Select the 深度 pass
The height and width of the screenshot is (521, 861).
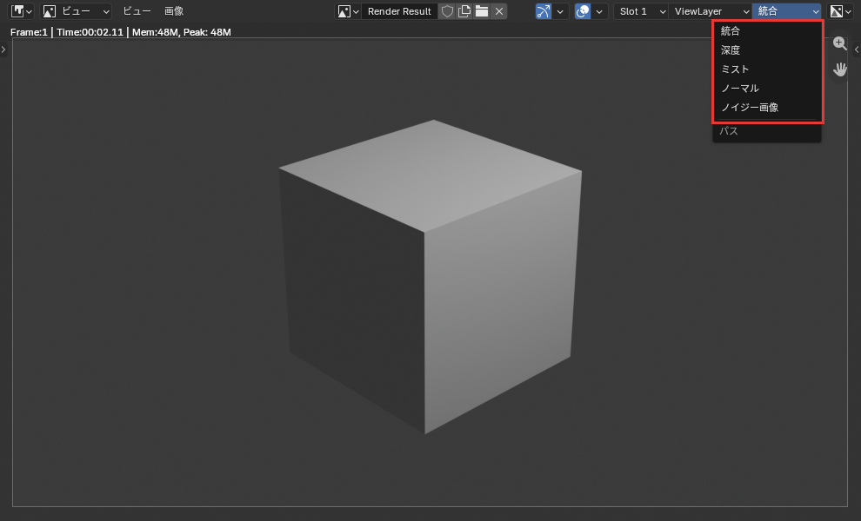pos(767,50)
